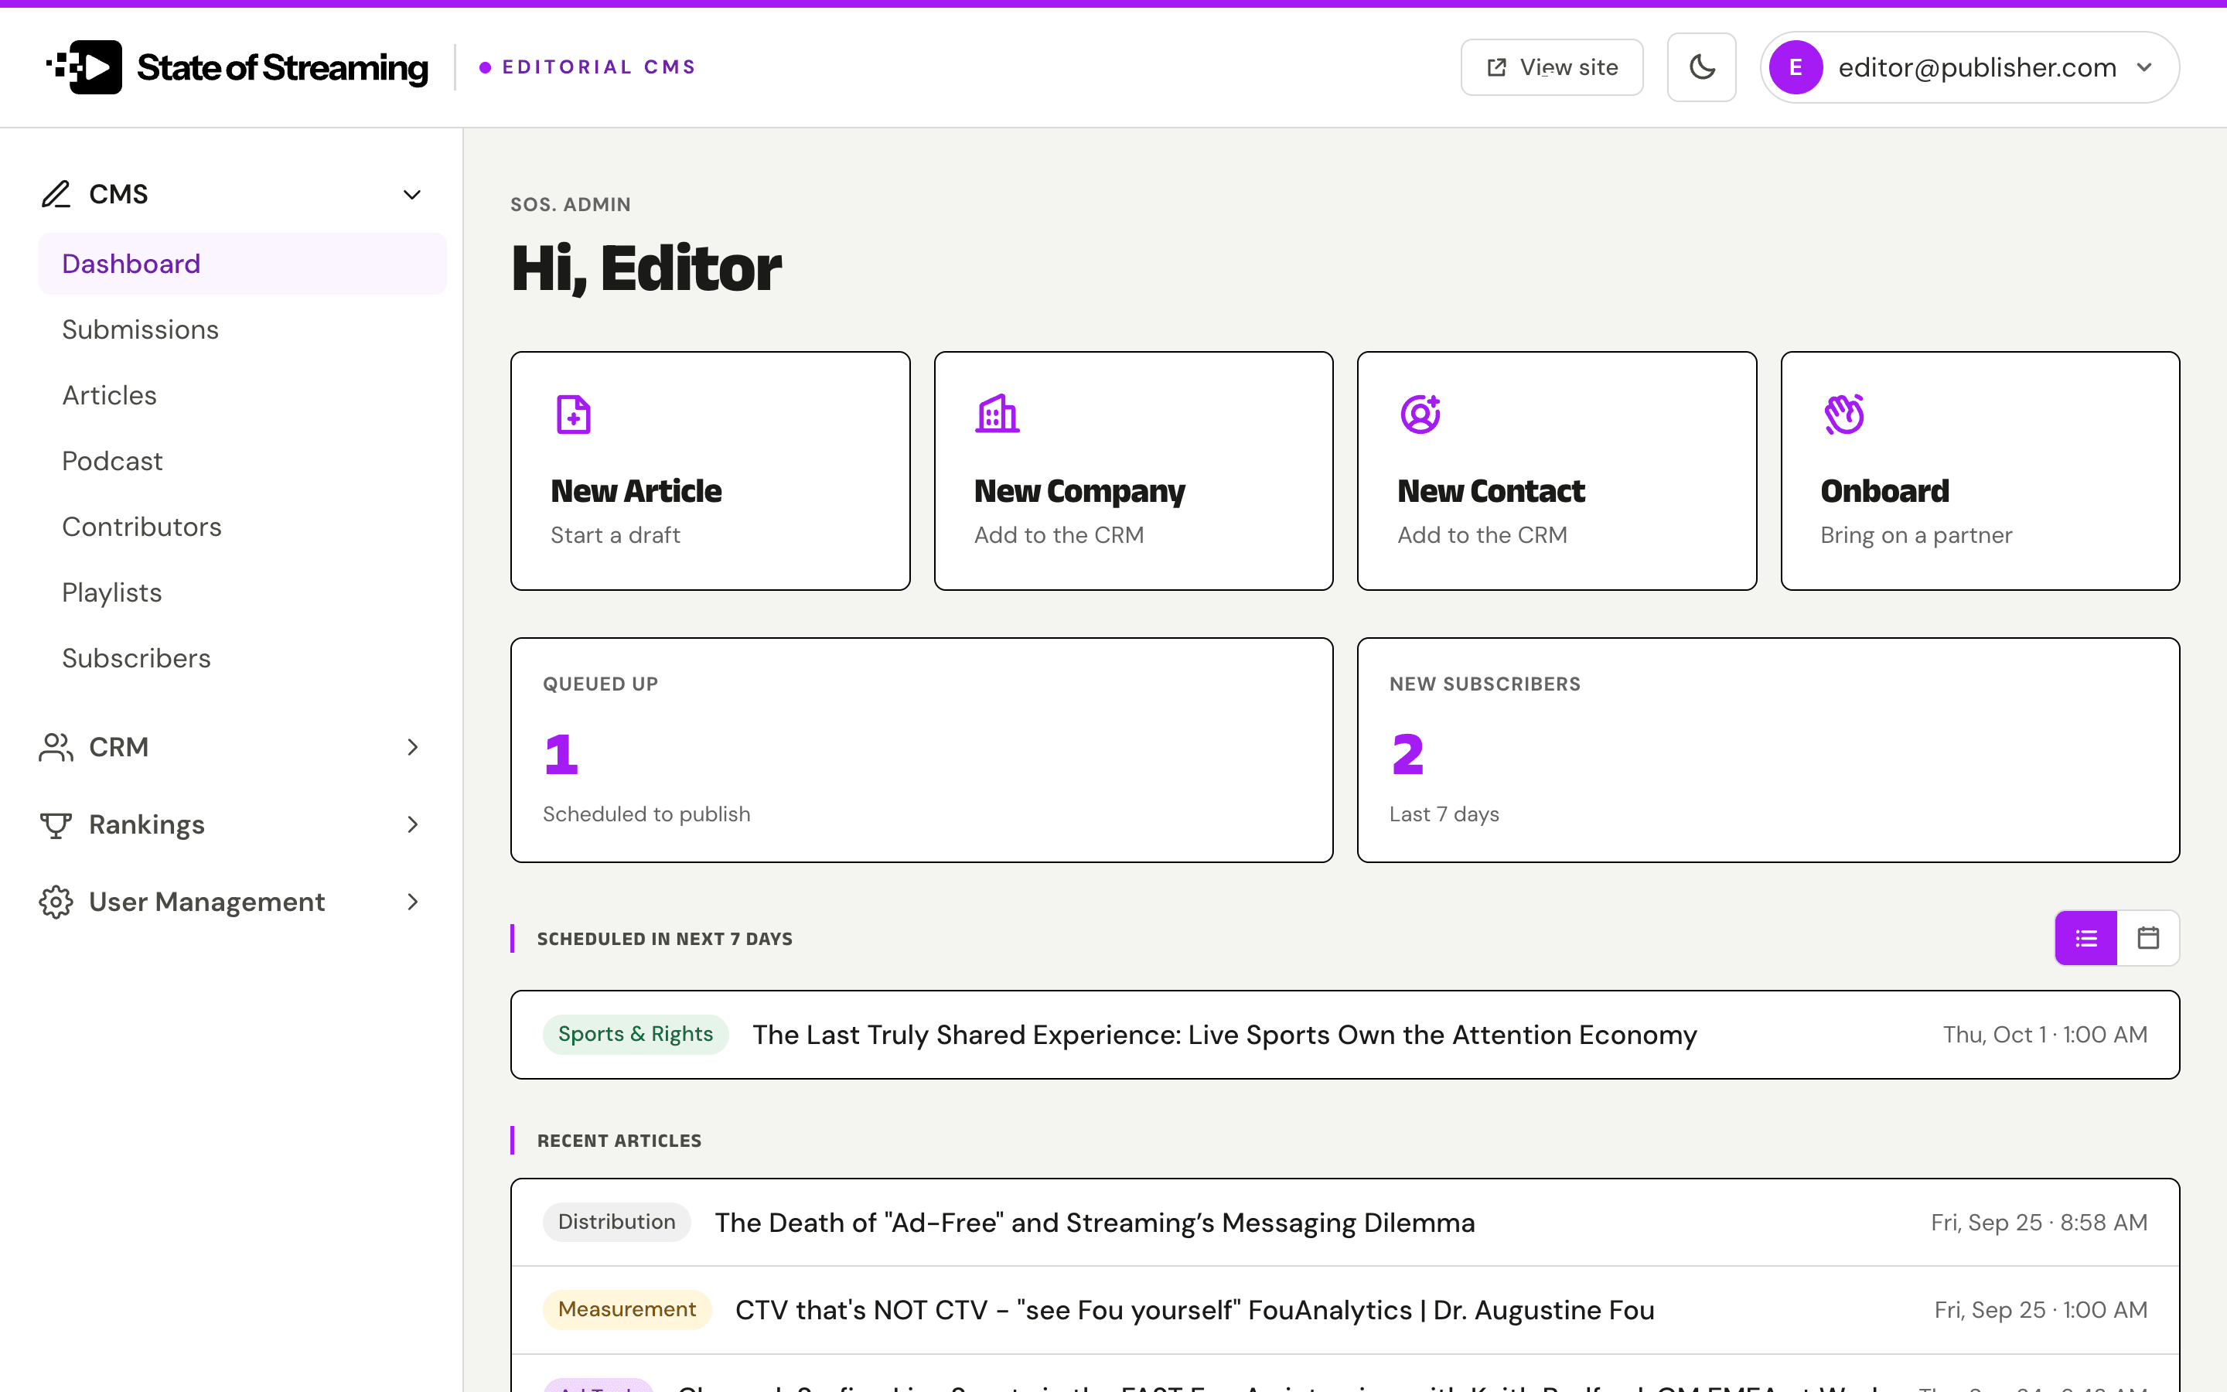Go to Dashboard in the sidebar
The width and height of the screenshot is (2227, 1392).
coord(243,264)
